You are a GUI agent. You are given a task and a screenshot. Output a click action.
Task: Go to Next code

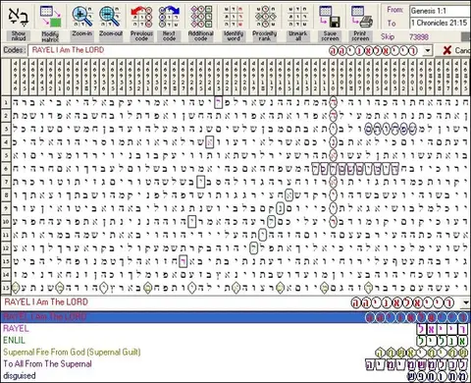coord(169,17)
